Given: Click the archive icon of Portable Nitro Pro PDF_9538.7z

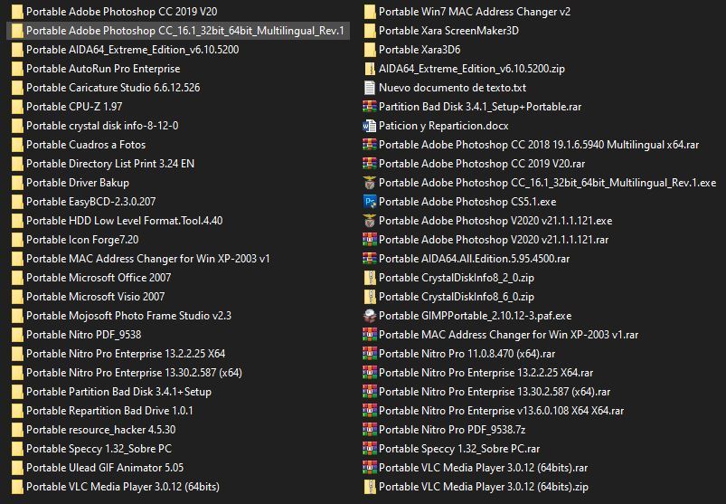Looking at the screenshot, I should [x=369, y=430].
